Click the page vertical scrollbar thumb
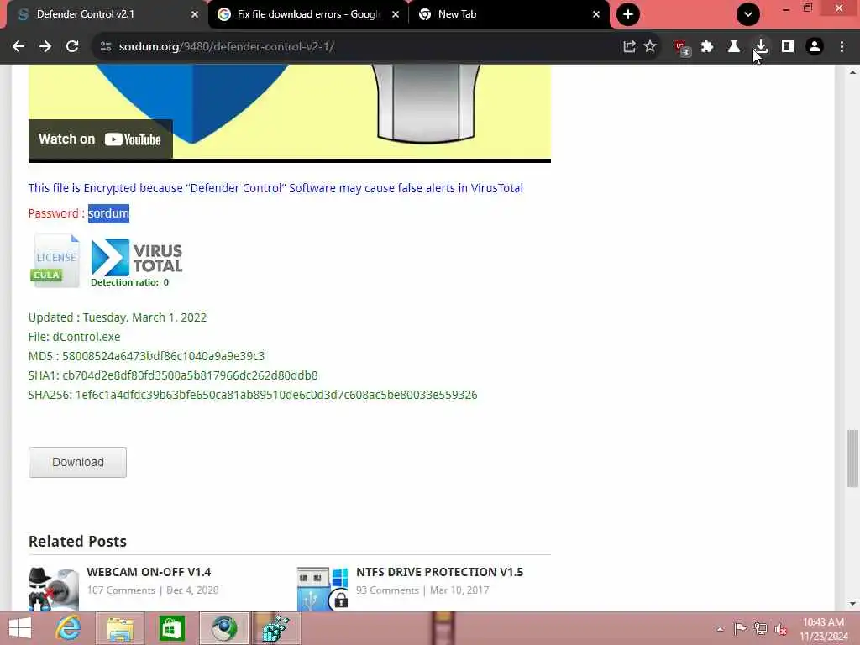860x645 pixels. point(852,459)
